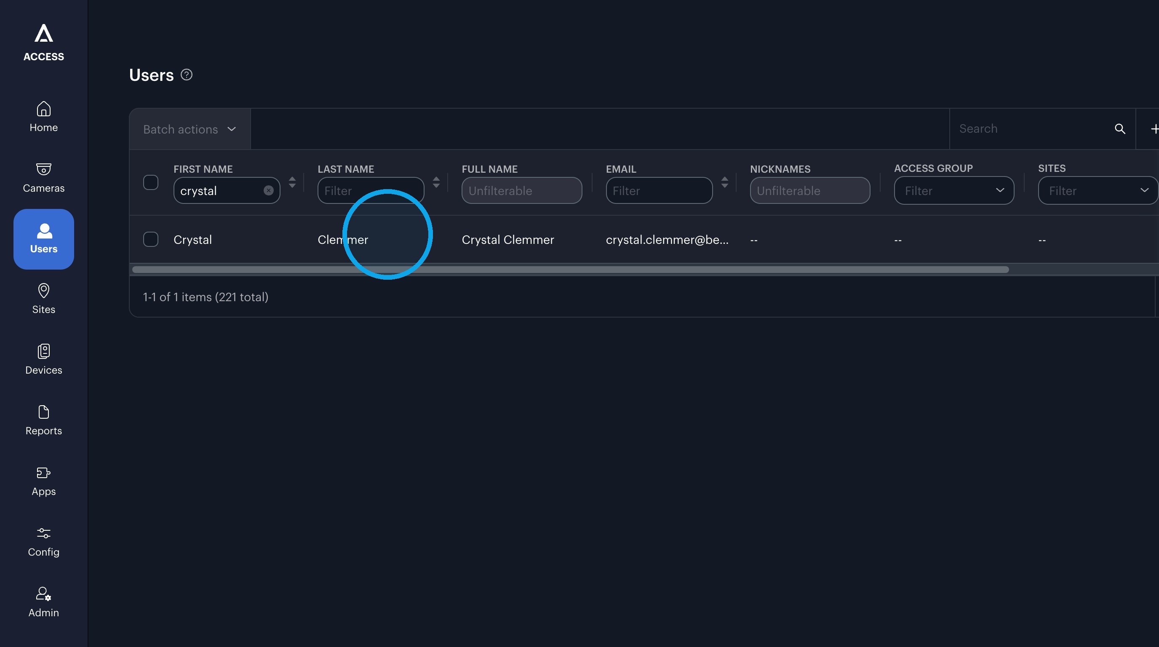The height and width of the screenshot is (647, 1159).
Task: Select the Users sidebar item
Action: click(44, 239)
